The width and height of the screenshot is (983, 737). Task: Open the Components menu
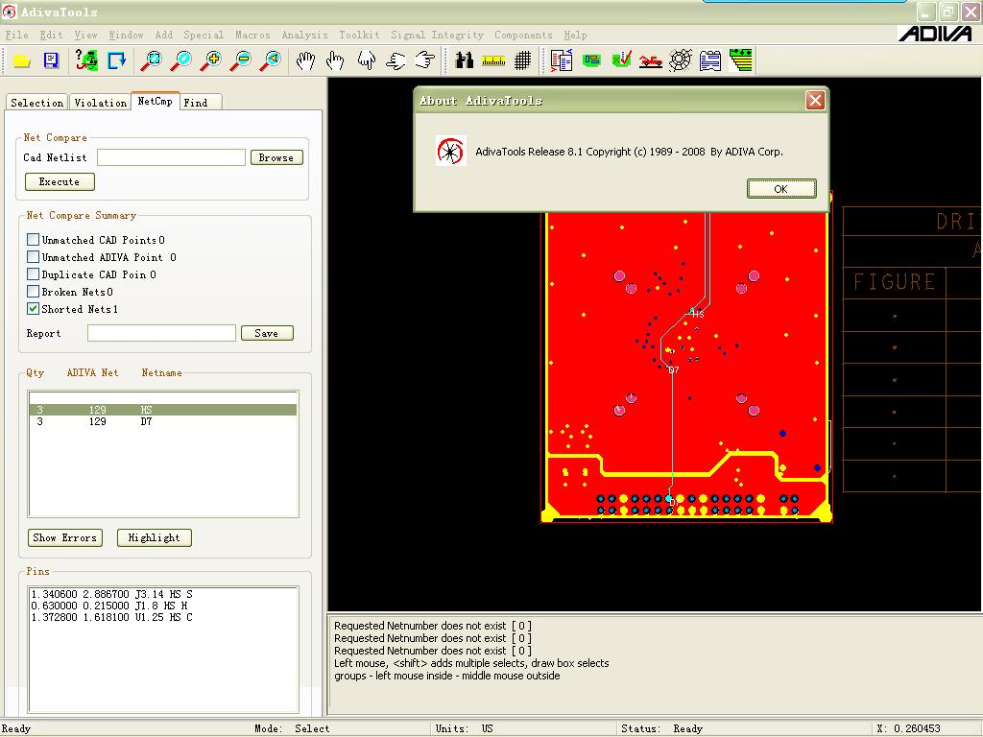click(x=523, y=36)
